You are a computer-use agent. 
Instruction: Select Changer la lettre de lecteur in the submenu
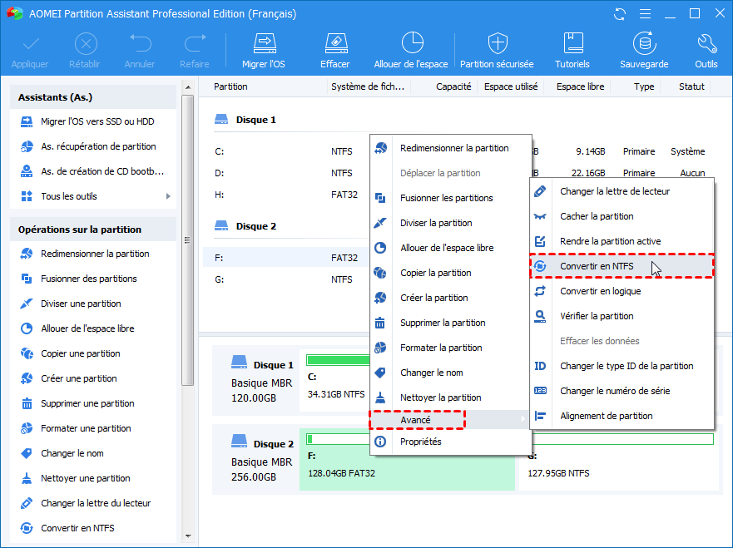click(x=622, y=191)
